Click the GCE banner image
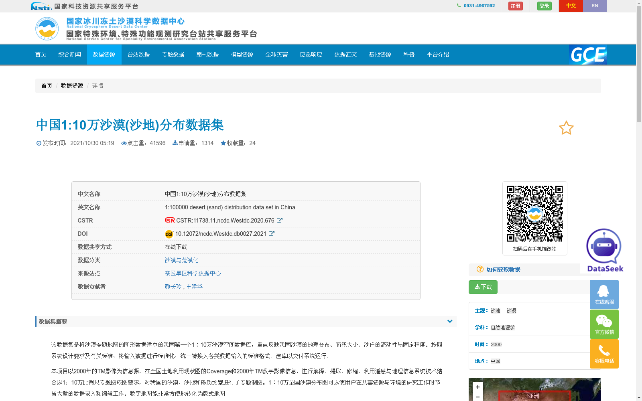This screenshot has height=401, width=642. pos(588,55)
